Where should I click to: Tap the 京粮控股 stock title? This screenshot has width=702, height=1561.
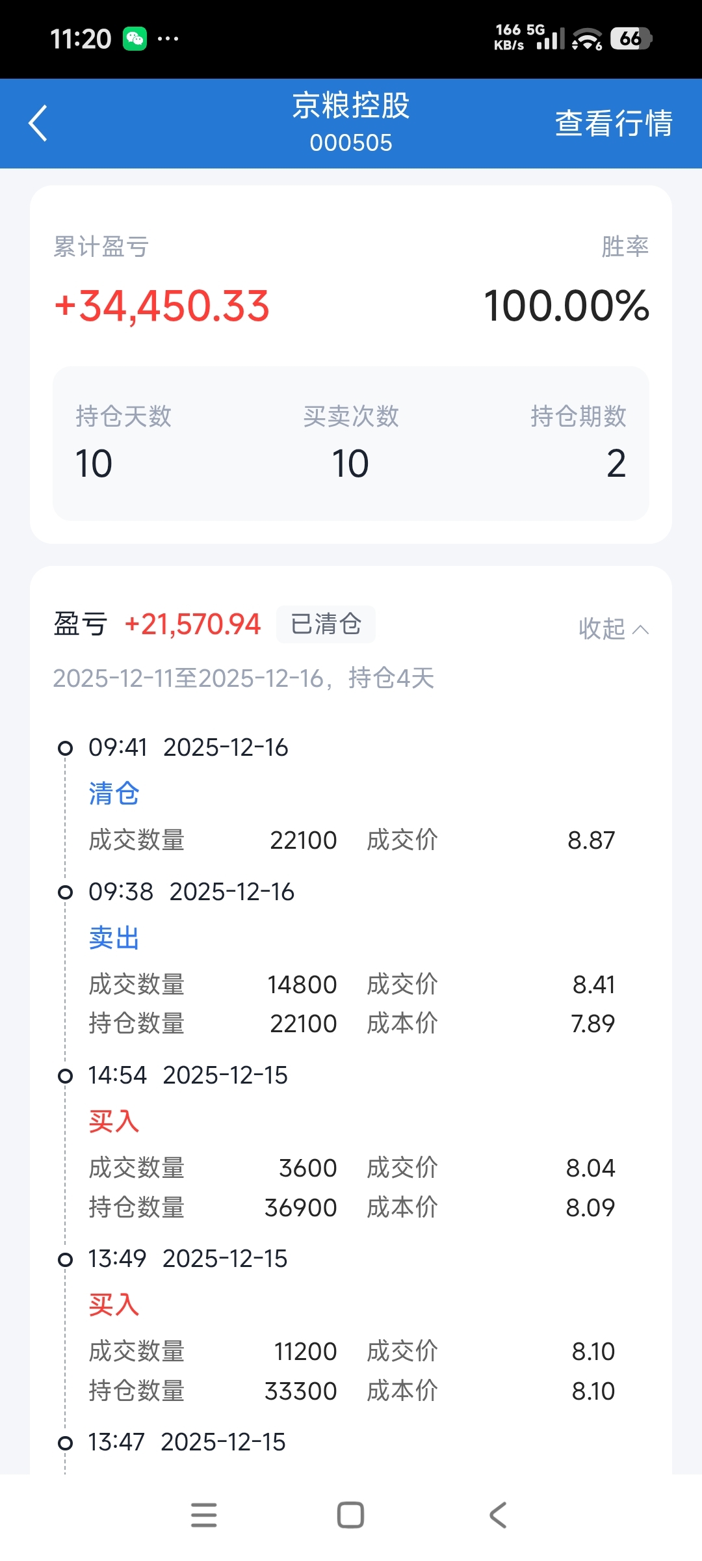(351, 106)
